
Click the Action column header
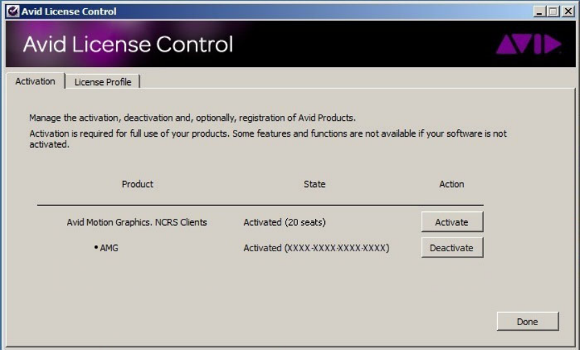pos(451,184)
